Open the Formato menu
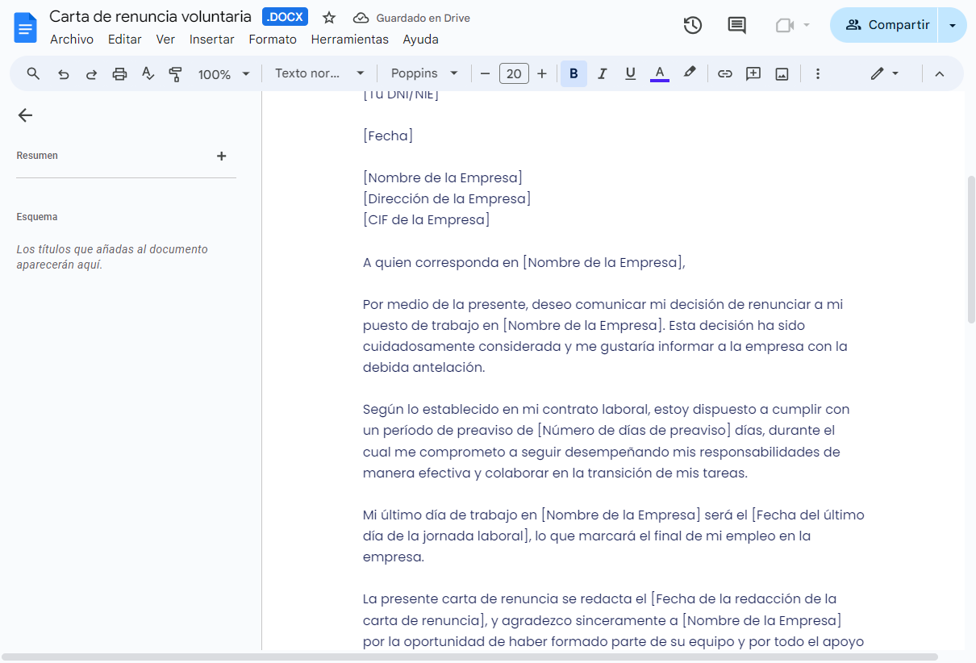This screenshot has width=976, height=663. pos(273,39)
